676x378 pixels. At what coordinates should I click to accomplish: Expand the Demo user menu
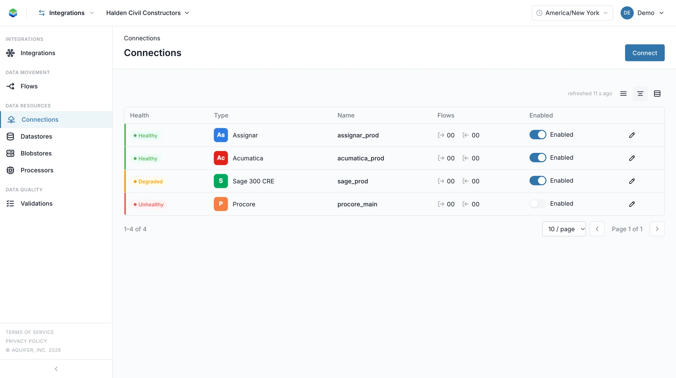point(642,13)
